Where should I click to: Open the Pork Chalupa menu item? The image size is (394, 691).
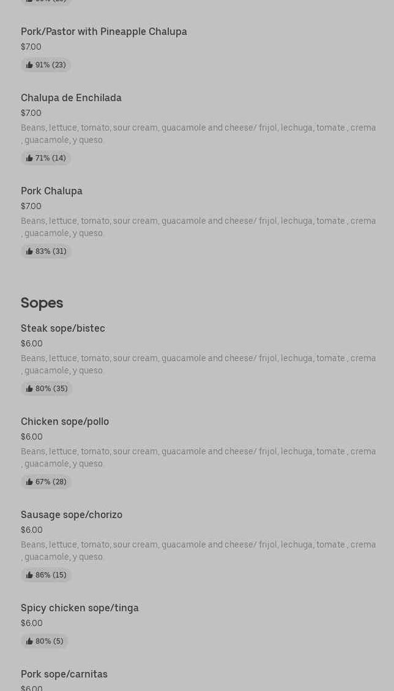coord(51,191)
